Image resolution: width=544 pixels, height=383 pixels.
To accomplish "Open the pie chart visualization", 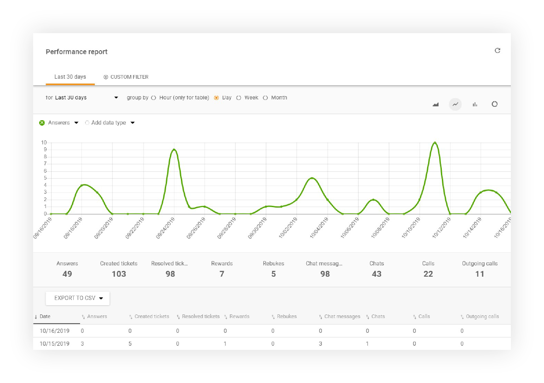I will point(495,104).
